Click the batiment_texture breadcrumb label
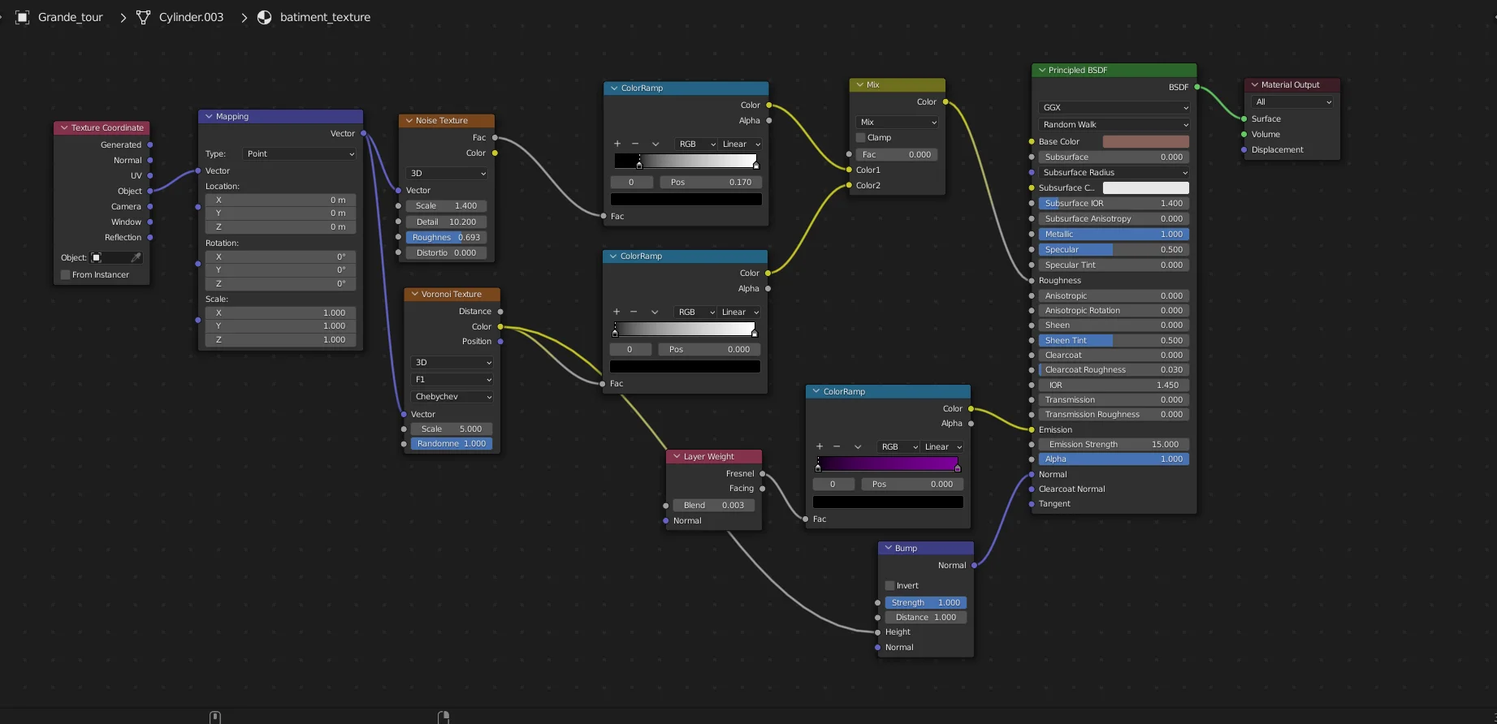Screen dimensions: 1497x724 tap(325, 17)
